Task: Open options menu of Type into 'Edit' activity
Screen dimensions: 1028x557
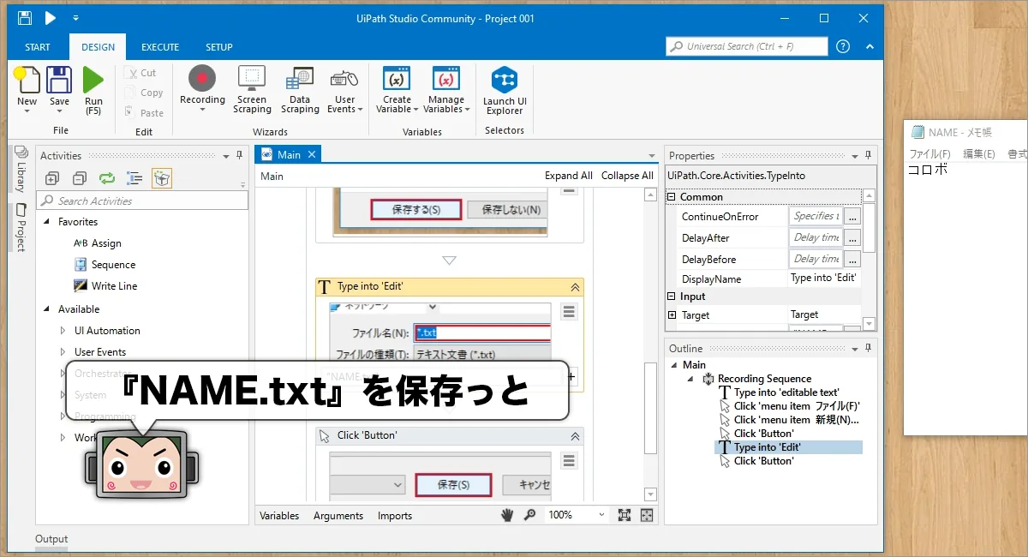Action: point(569,312)
